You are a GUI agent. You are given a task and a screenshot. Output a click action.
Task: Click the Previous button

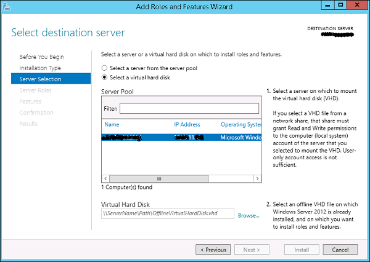tap(213, 250)
